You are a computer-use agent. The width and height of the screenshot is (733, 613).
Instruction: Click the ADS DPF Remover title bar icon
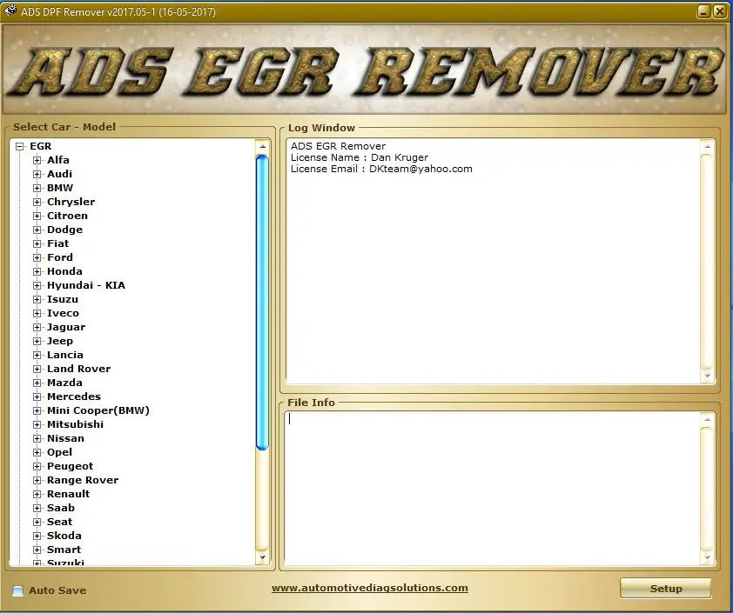tap(11, 11)
